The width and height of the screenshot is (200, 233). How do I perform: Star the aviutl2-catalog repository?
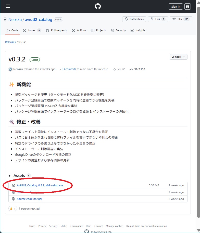tap(181, 19)
